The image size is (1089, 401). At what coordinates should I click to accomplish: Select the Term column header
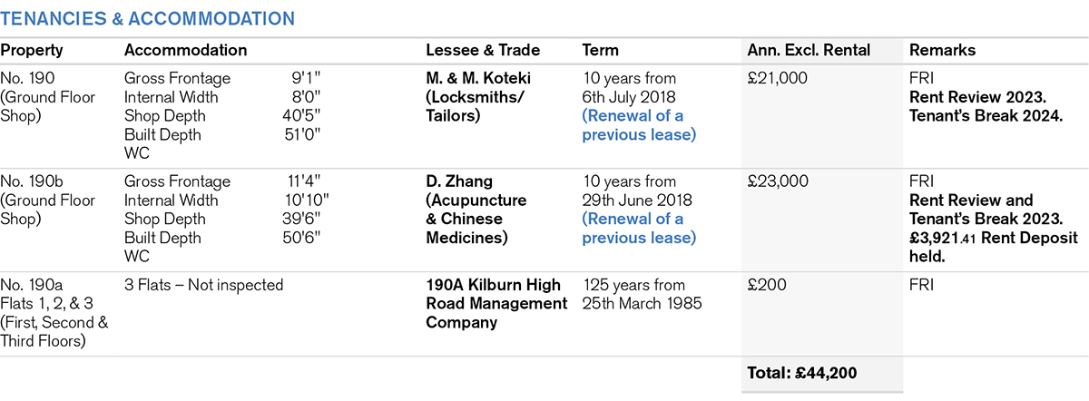pos(600,51)
